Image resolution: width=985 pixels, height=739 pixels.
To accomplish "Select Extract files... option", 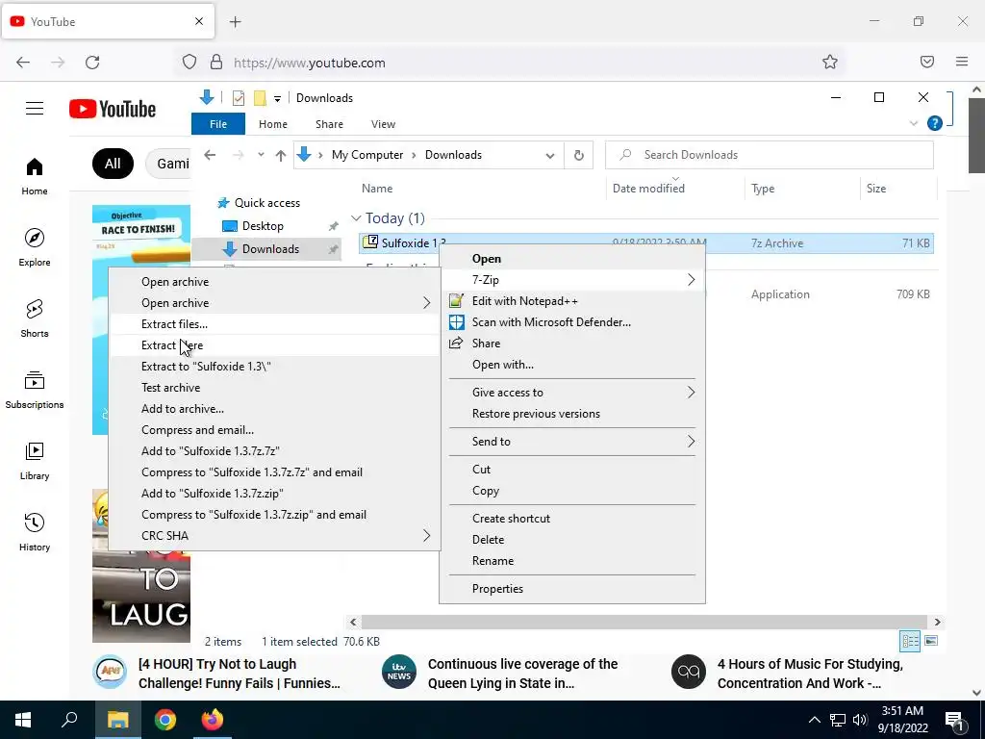I will coord(274,324).
